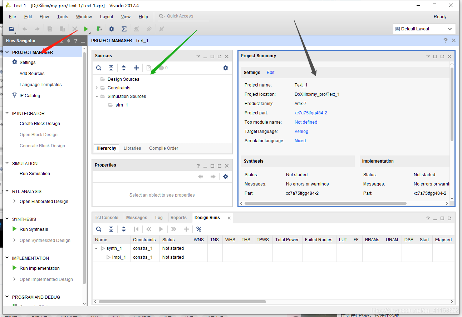Select the Compile Order tab

[x=163, y=148]
